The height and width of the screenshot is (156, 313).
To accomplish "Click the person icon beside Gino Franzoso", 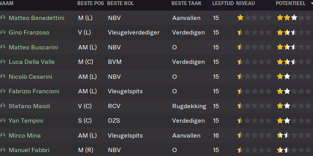I will tap(3, 32).
